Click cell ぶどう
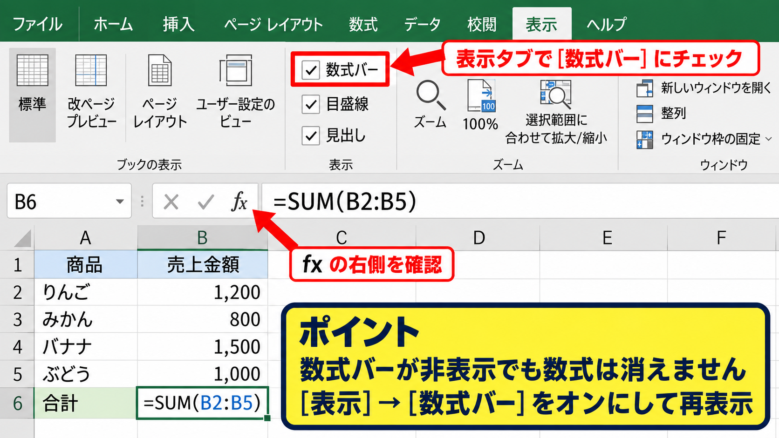The height and width of the screenshot is (438, 779). coord(86,374)
